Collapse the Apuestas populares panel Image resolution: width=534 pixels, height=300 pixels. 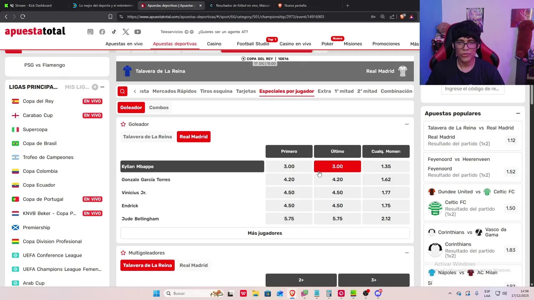click(518, 113)
